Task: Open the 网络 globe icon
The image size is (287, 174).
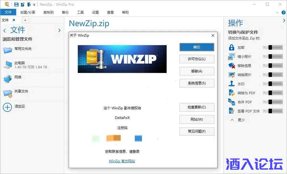Action: pos(8,79)
